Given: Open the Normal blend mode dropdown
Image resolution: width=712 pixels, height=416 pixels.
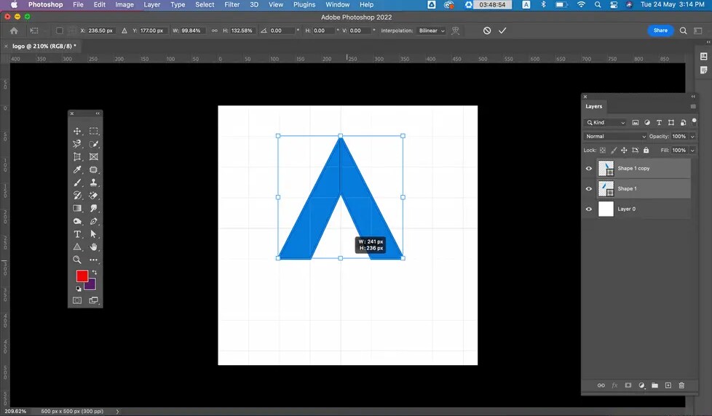Looking at the screenshot, I should pos(615,136).
